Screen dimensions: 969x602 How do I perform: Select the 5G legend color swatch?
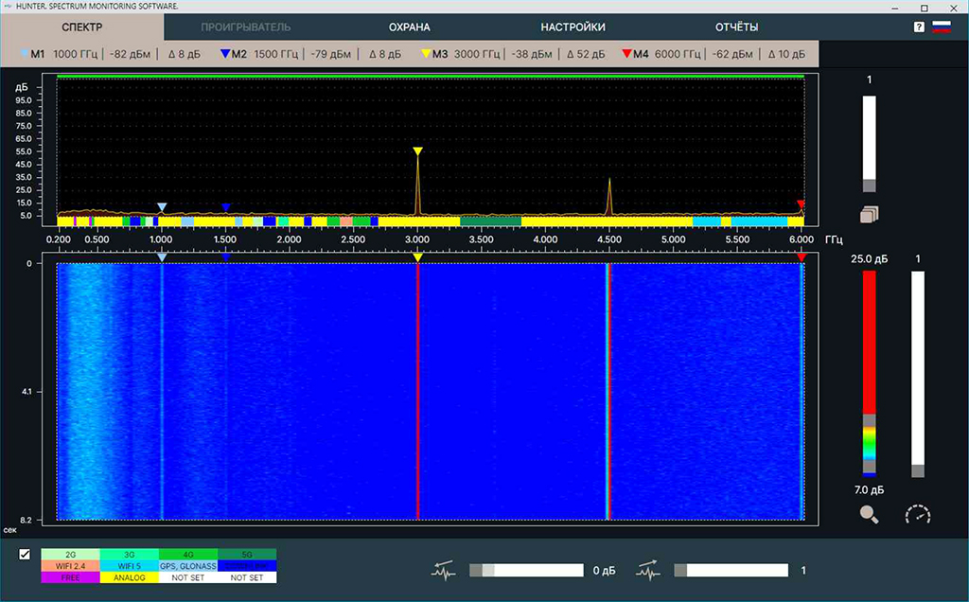point(247,555)
